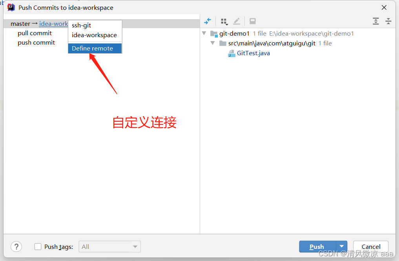
Task: Select the push commit entry
Action: coord(36,43)
